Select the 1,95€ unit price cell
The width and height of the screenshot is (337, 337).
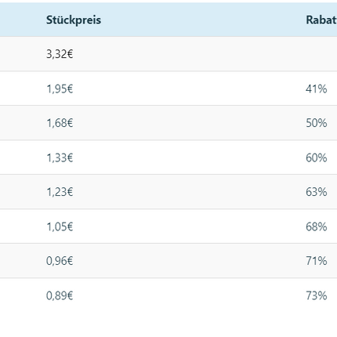click(60, 89)
